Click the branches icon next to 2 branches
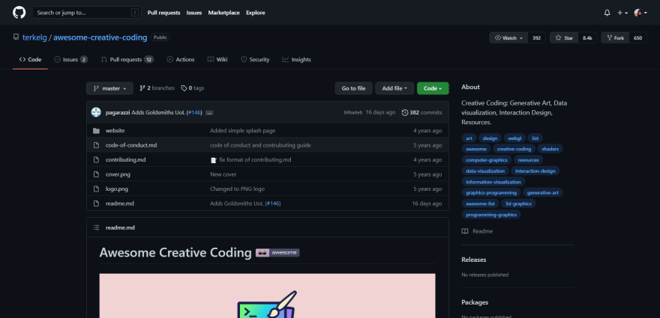Screen dimensions: 660x318 (142, 88)
